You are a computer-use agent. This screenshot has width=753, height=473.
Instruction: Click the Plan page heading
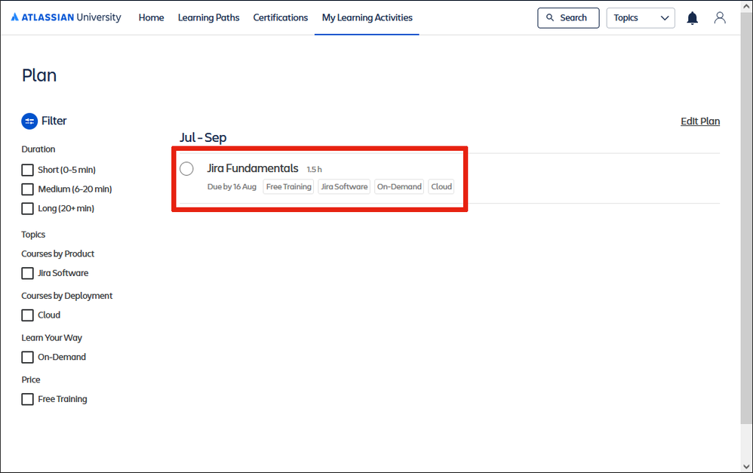coord(39,75)
